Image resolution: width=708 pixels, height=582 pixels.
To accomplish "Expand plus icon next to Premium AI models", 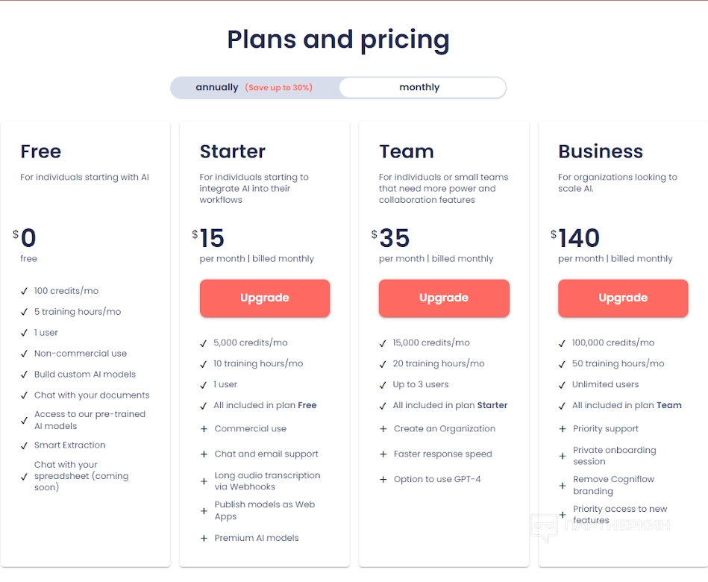I will tap(204, 538).
